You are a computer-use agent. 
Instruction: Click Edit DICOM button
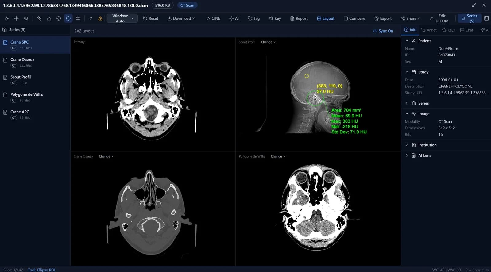click(439, 18)
